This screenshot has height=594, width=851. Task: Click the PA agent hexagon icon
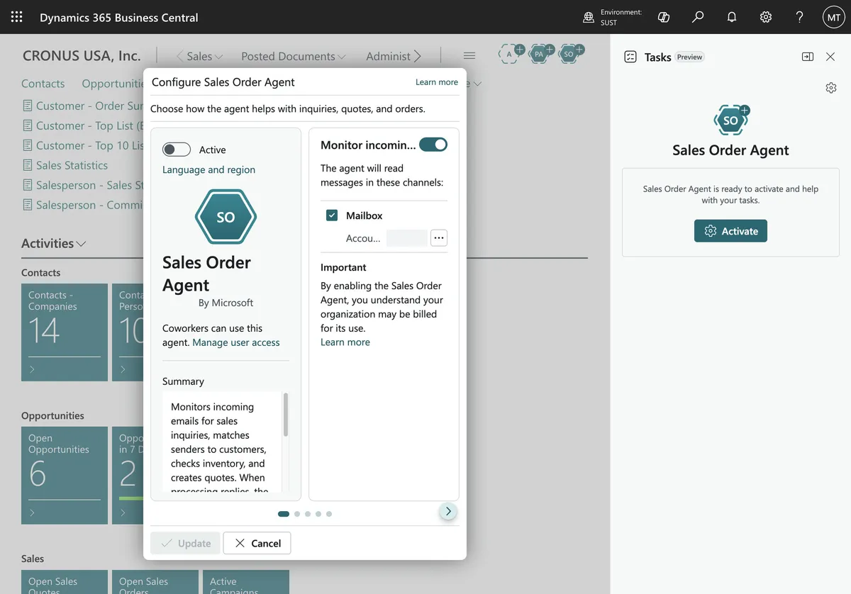(540, 54)
